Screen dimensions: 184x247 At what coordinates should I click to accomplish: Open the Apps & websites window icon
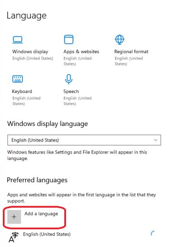pyautogui.click(x=68, y=39)
